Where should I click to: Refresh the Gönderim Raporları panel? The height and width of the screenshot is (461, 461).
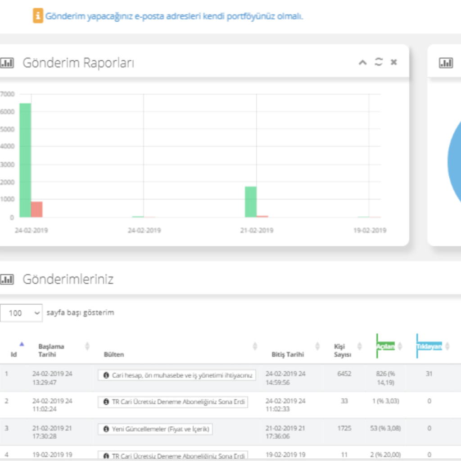click(379, 62)
